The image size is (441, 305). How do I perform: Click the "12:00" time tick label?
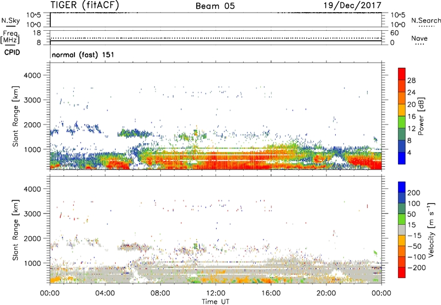click(x=216, y=293)
